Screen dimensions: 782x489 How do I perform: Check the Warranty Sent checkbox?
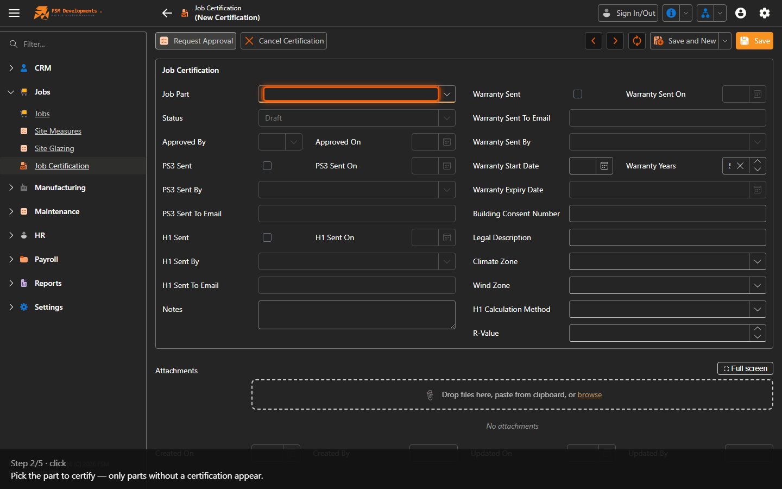[x=578, y=94]
